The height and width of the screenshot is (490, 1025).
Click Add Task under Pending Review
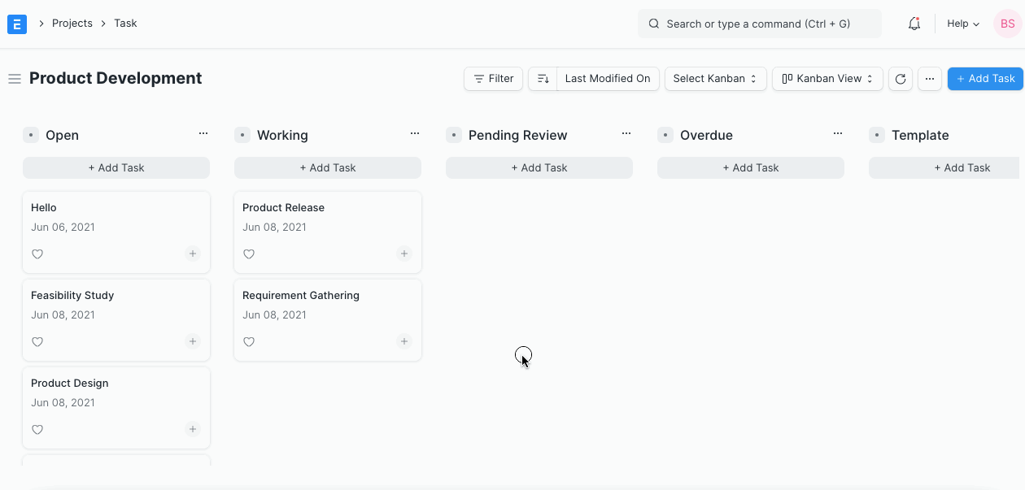pyautogui.click(x=539, y=167)
